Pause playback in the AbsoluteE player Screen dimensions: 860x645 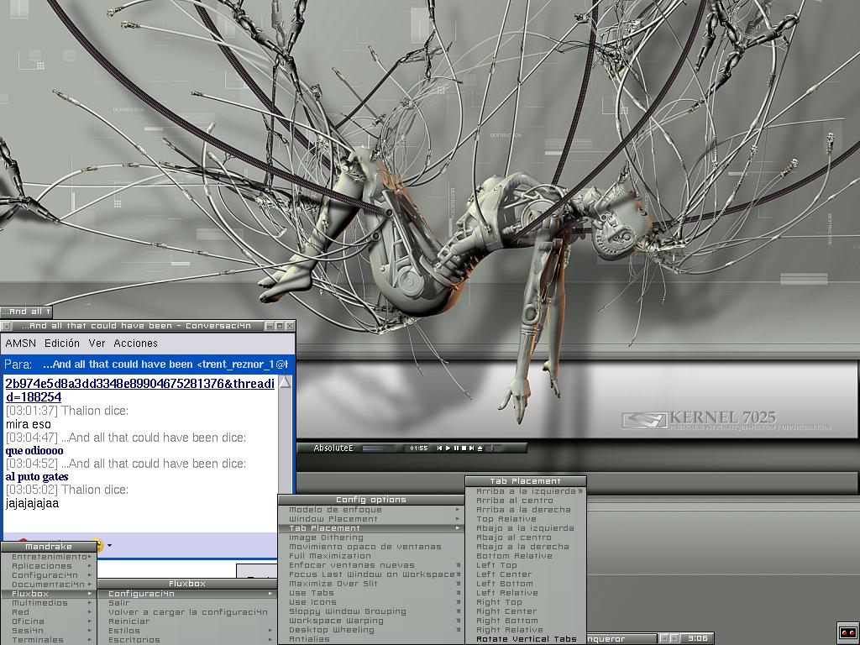[456, 448]
